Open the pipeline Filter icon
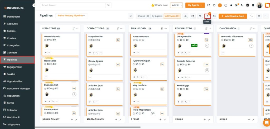Image resolution: width=270 pixels, height=129 pixels. pos(208,16)
